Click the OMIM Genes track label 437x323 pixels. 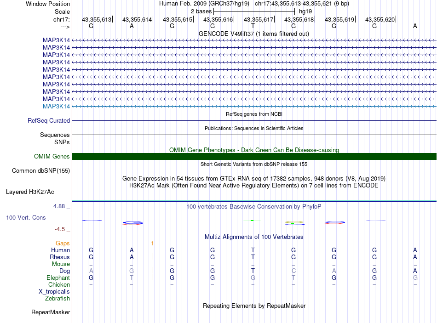[x=52, y=157]
